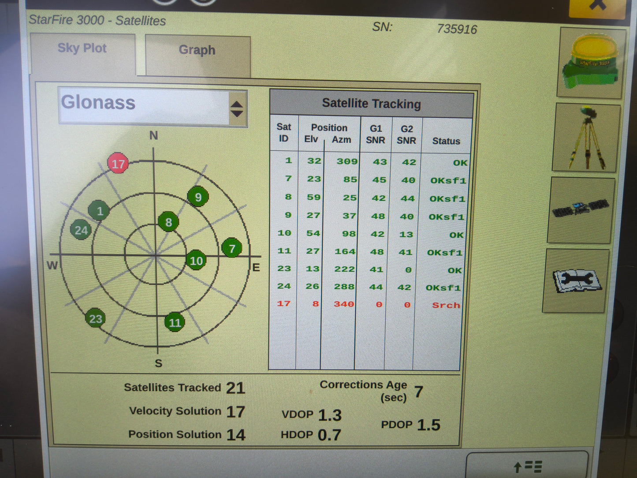Click the Corrections Age value 7
The image size is (637, 478).
click(x=419, y=392)
